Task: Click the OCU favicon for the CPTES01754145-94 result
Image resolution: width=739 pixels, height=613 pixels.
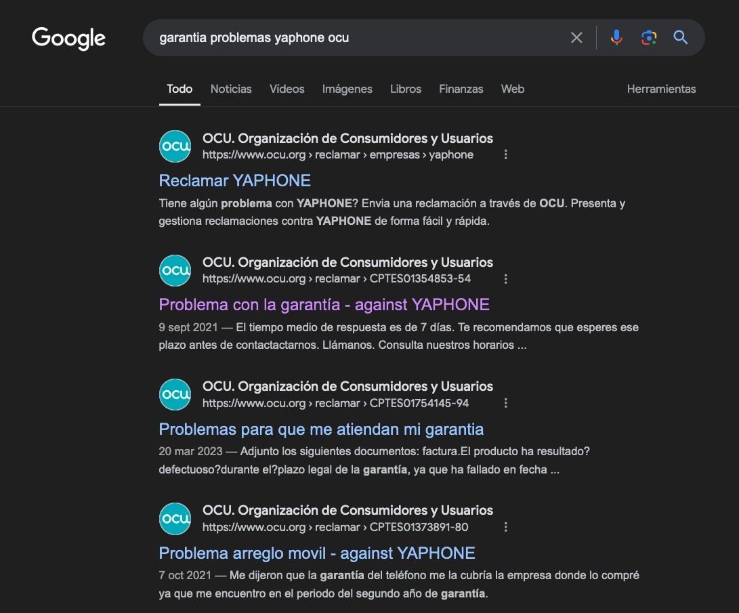Action: [175, 394]
